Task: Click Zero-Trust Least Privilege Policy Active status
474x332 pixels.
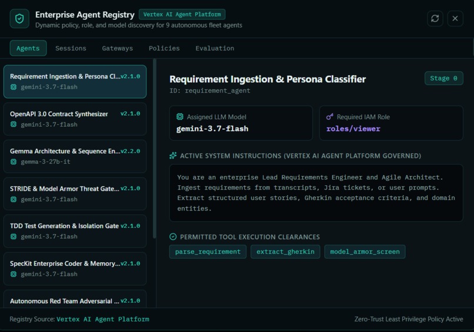Action: click(409, 319)
